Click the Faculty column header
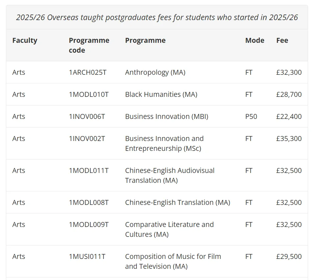Viewport: 312px width, 280px height. coord(25,41)
